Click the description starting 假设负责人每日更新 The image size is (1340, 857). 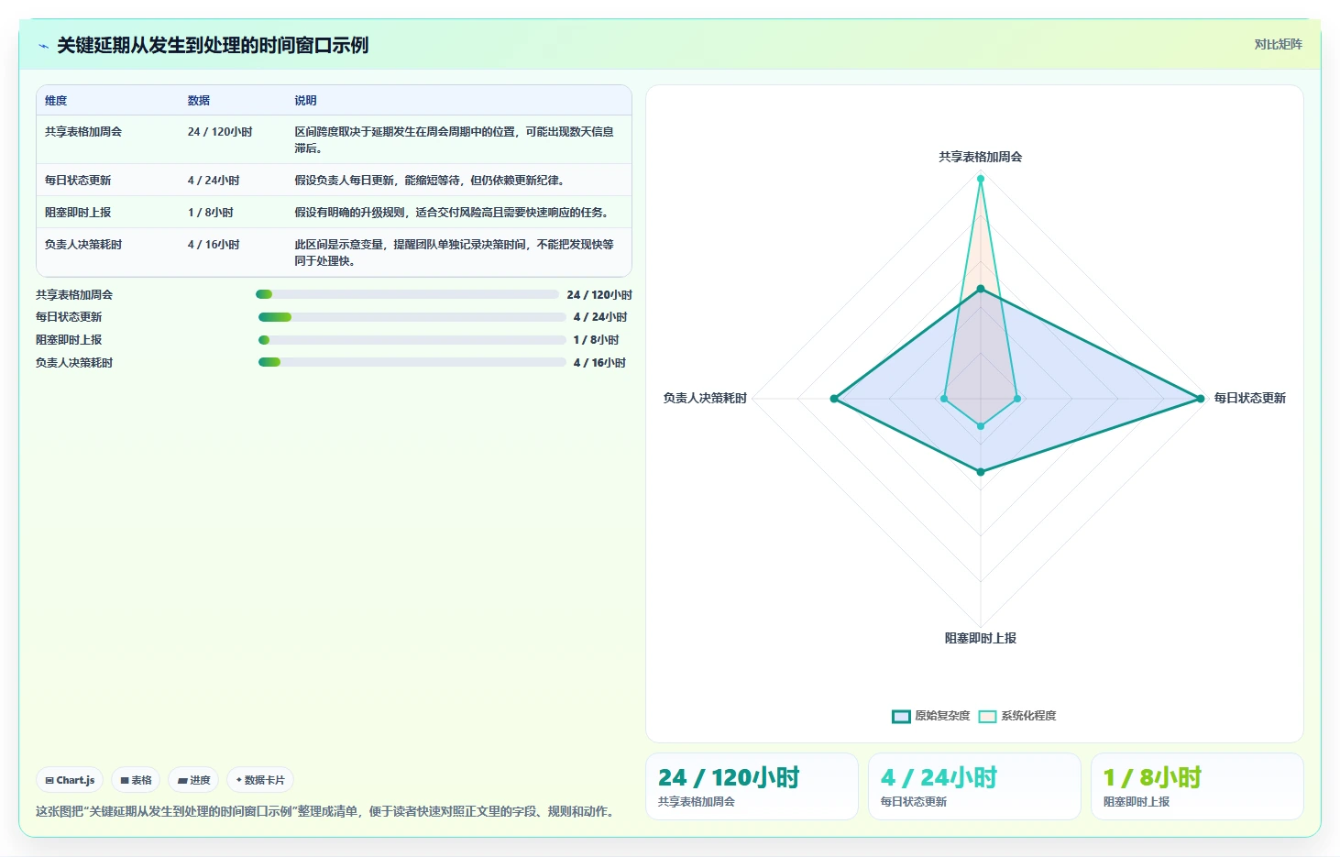(430, 181)
